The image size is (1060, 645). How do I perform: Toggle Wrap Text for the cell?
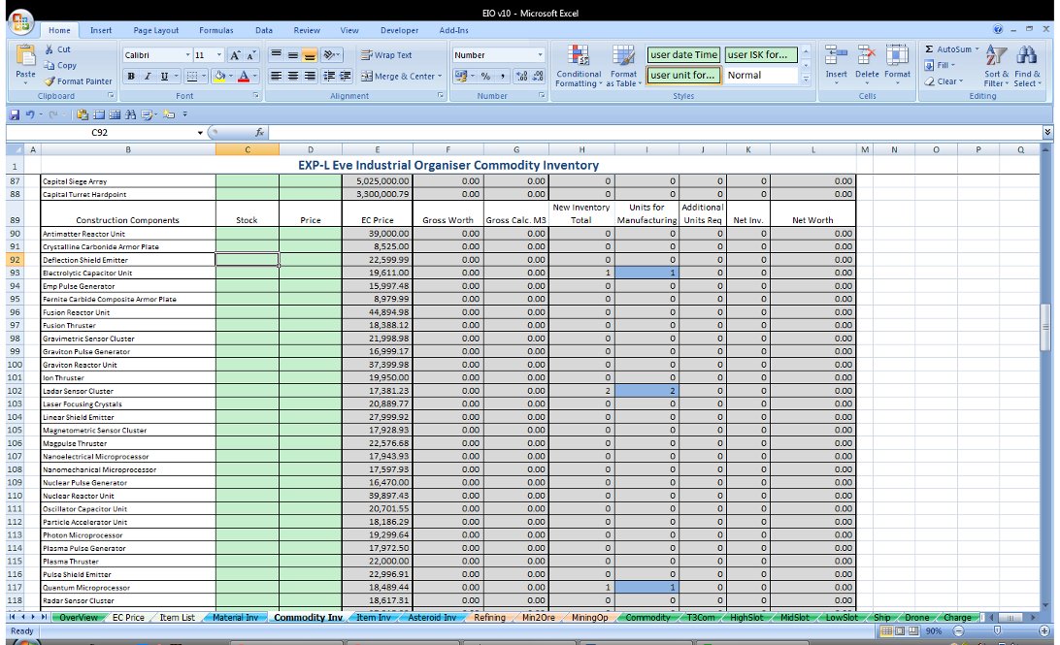tap(386, 55)
